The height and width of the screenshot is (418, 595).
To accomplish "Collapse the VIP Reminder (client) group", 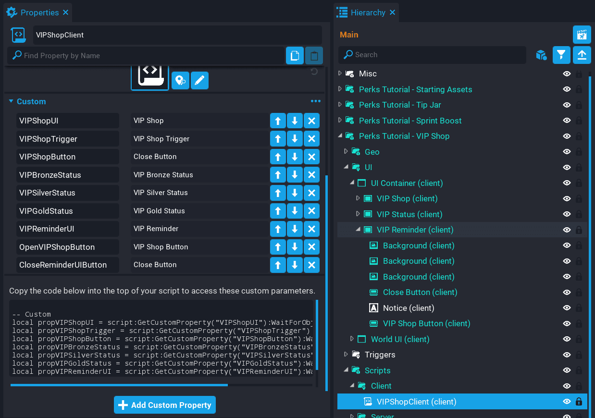I will 358,230.
